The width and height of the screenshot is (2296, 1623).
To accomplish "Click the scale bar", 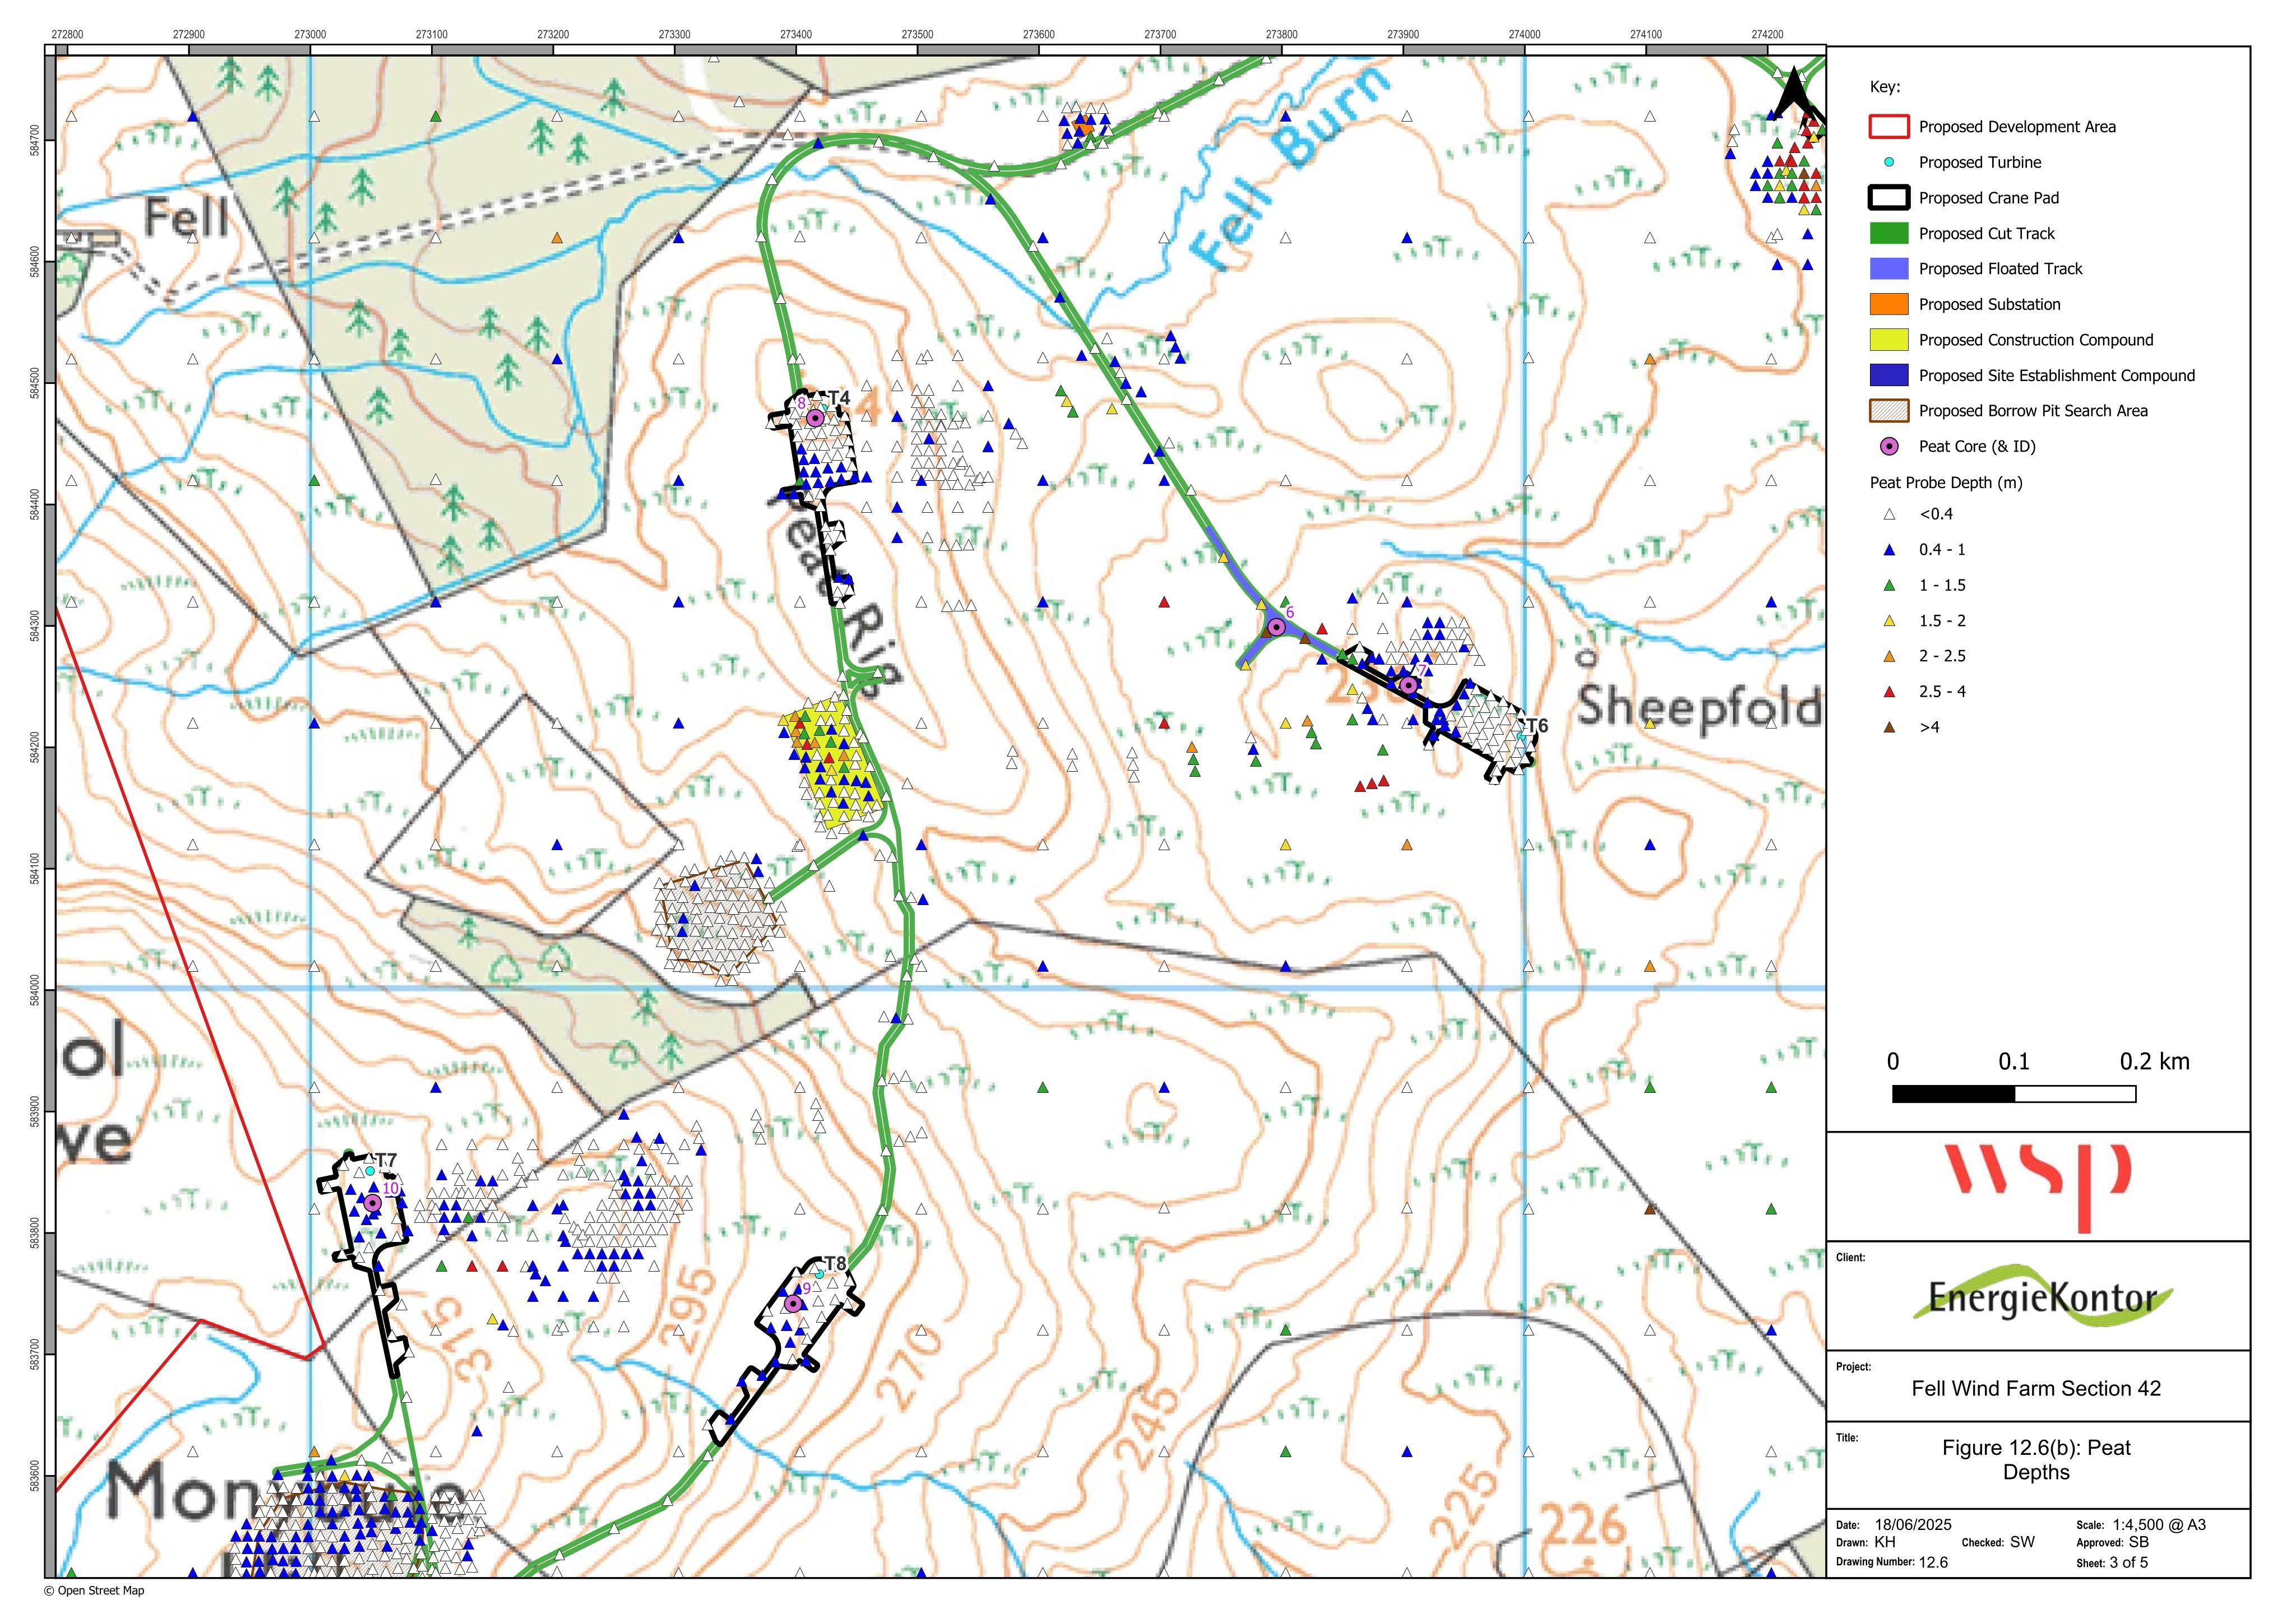I will (x=2014, y=1094).
